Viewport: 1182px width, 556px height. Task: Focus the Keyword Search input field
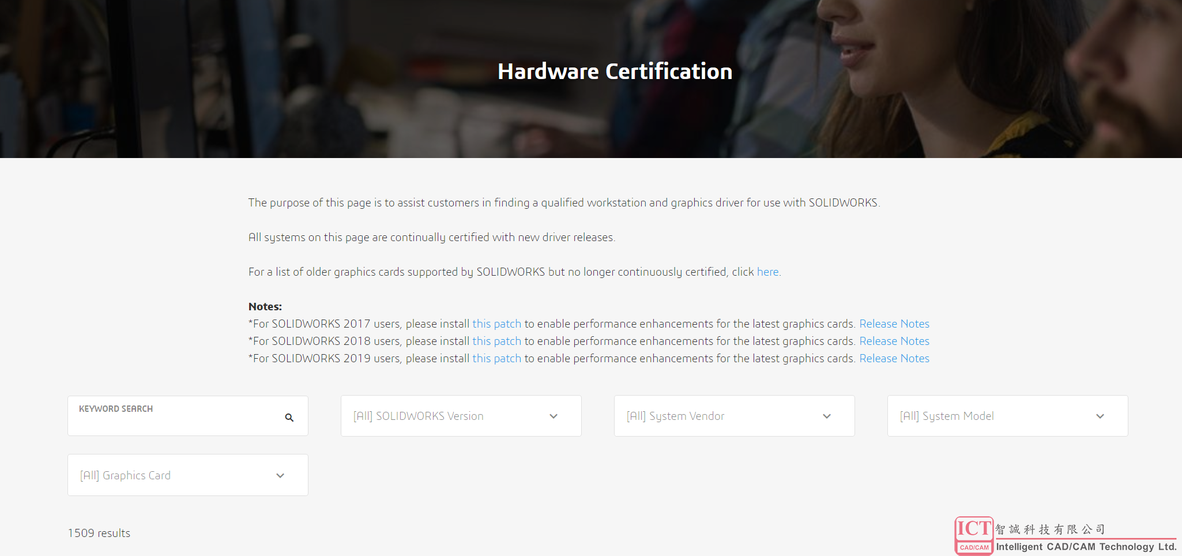[x=188, y=416]
